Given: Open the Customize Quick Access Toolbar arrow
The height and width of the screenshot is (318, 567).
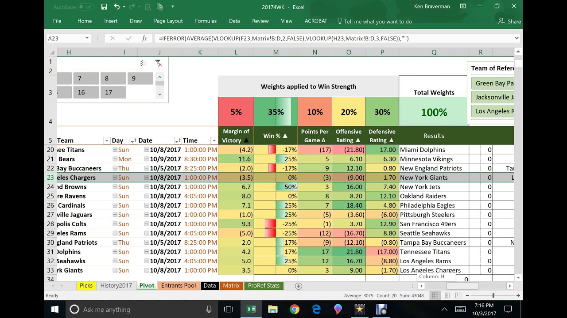Looking at the screenshot, I should click(172, 7).
